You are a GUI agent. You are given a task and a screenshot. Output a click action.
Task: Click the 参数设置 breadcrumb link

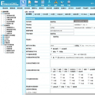(x=31, y=12)
